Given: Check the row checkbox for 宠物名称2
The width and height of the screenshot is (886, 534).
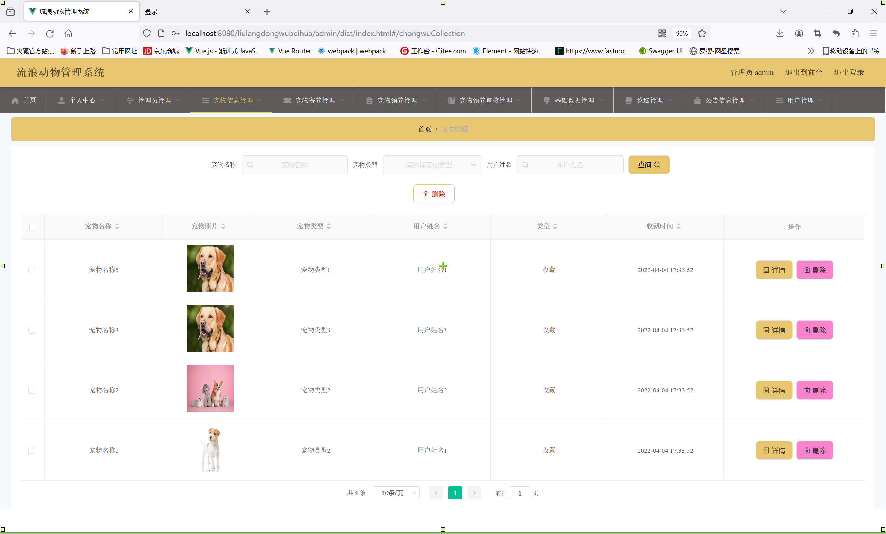Looking at the screenshot, I should 31,390.
